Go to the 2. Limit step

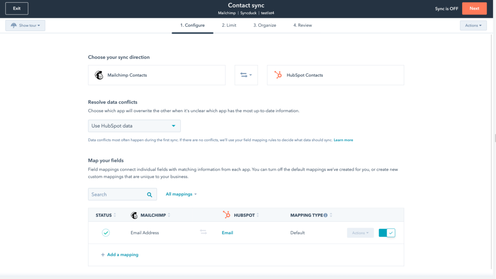click(229, 26)
